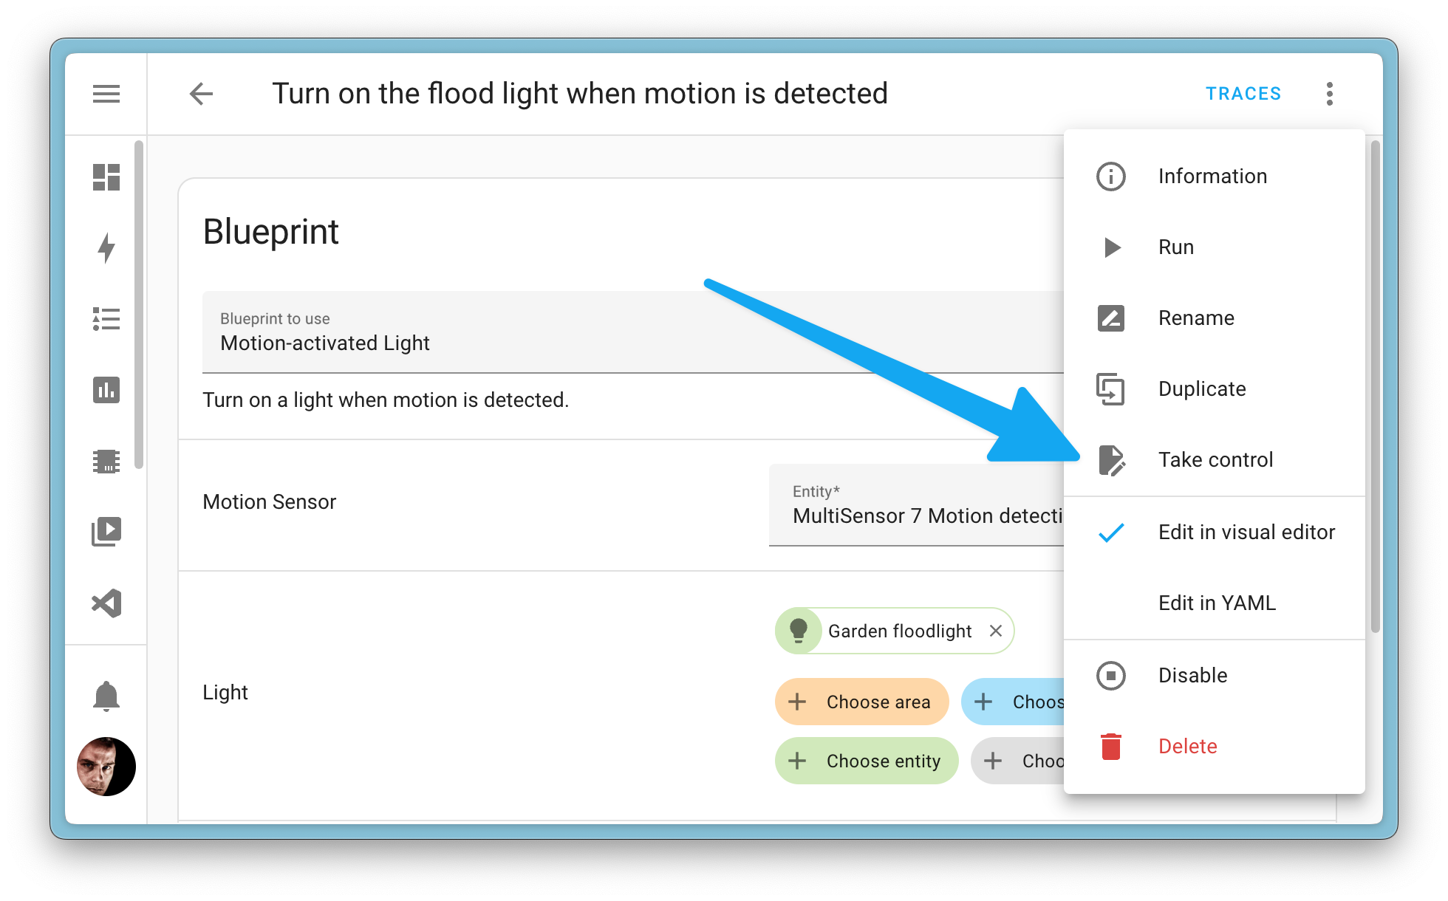
Task: Launch the Visual Studio Code add-on
Action: 106,603
